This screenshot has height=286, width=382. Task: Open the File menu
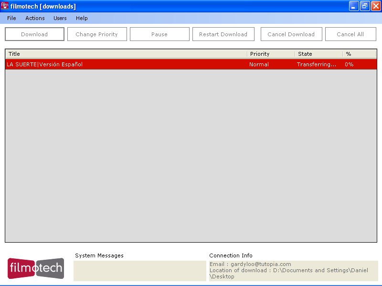tap(11, 18)
